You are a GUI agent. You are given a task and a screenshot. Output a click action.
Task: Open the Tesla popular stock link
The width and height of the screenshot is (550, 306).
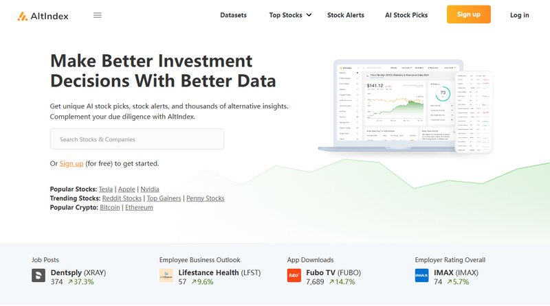tap(106, 189)
